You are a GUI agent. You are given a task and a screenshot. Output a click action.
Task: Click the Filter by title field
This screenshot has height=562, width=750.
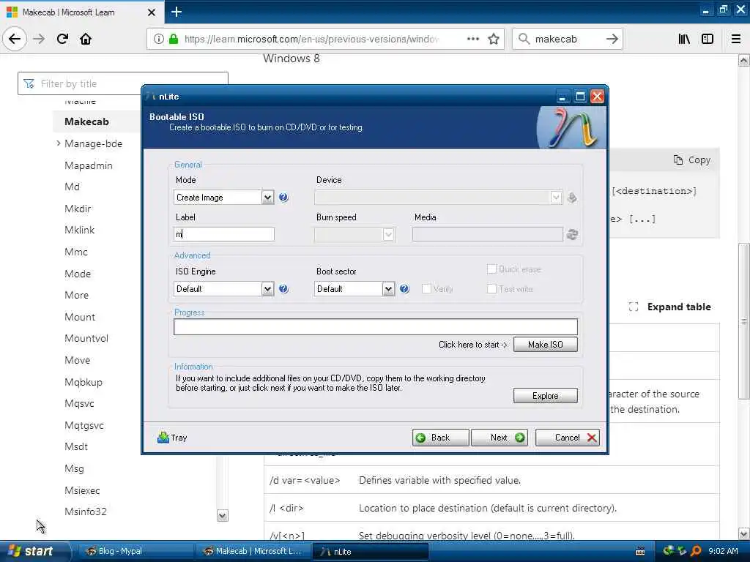coord(123,83)
